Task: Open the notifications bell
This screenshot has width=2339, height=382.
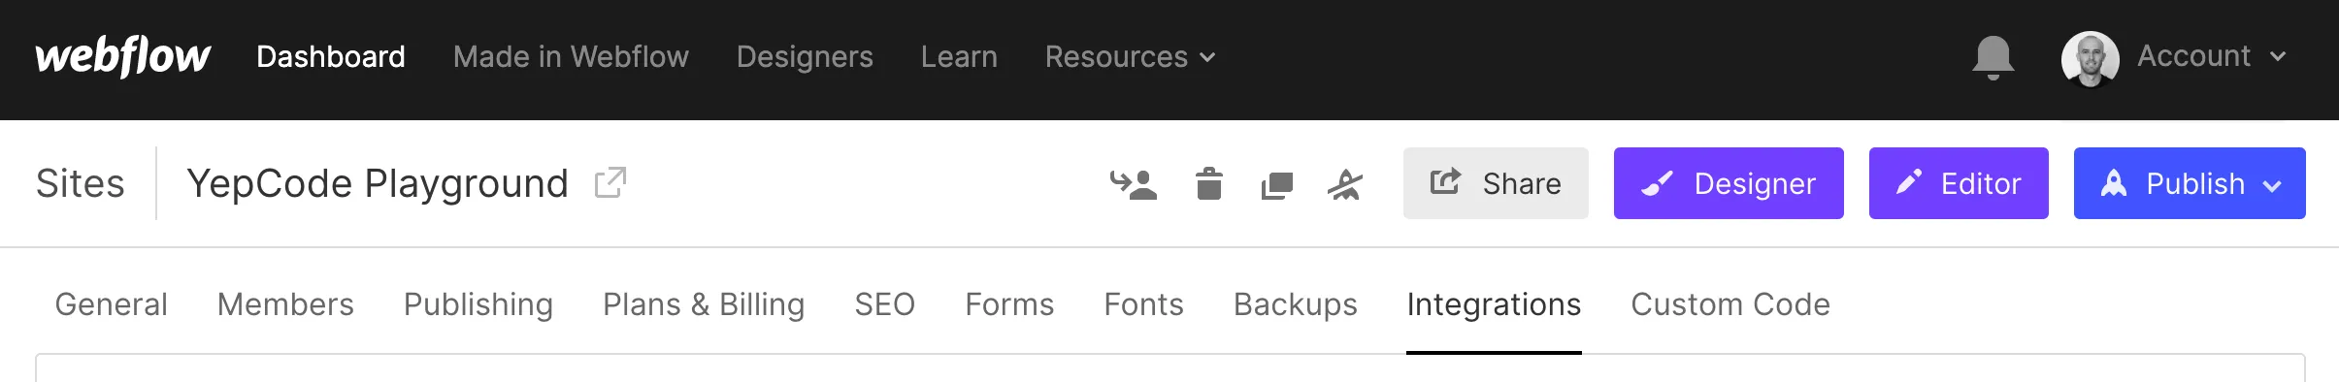Action: (1993, 57)
